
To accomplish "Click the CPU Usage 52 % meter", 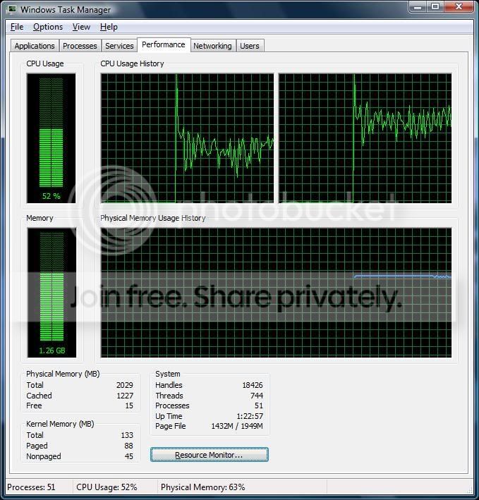I will [x=51, y=138].
